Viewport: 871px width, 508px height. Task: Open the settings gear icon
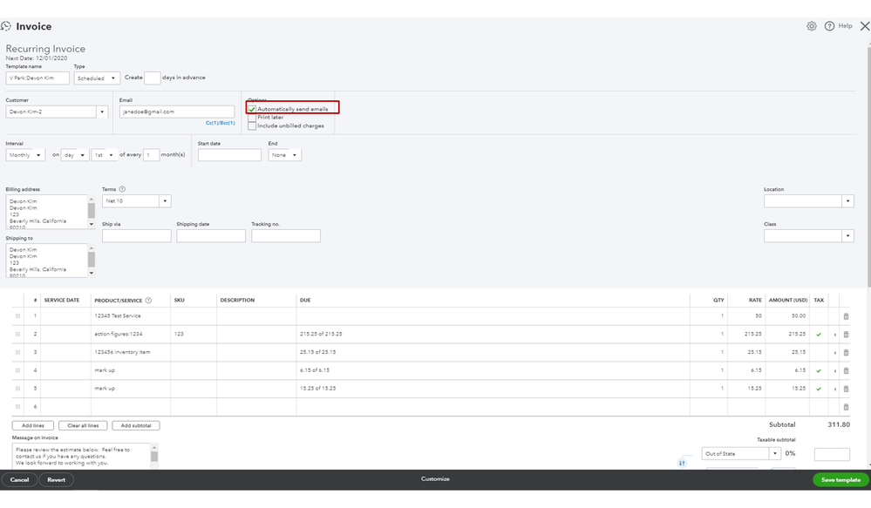[812, 26]
